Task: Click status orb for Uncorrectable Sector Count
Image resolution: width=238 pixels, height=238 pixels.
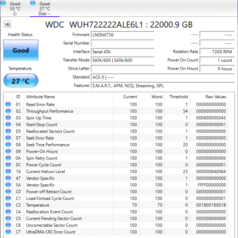Action: 8,225
